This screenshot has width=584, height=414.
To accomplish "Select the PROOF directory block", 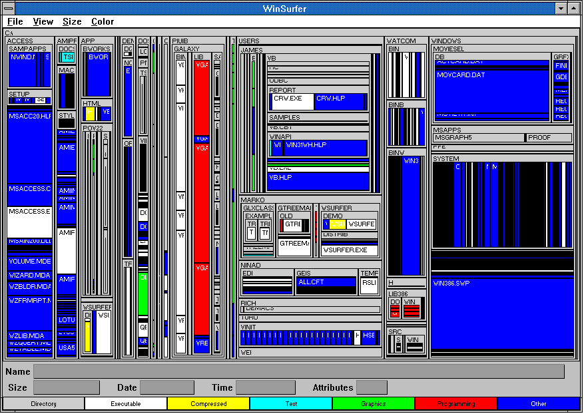I will (549, 138).
